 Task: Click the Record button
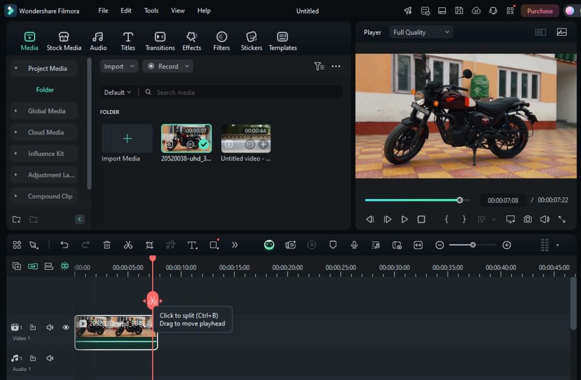(167, 66)
